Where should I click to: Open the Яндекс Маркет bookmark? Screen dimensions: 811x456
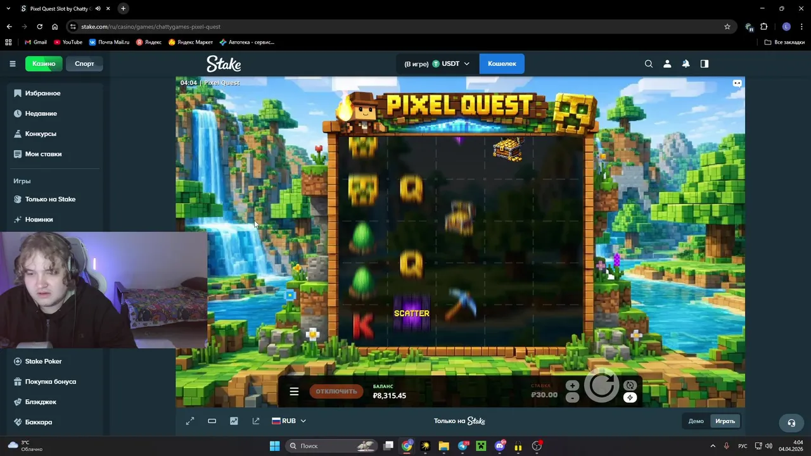[191, 42]
